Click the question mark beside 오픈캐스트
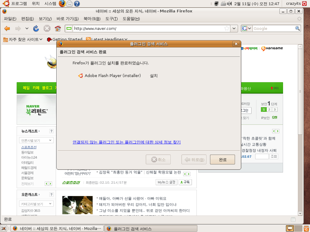The image size is (310, 232). click(x=51, y=195)
